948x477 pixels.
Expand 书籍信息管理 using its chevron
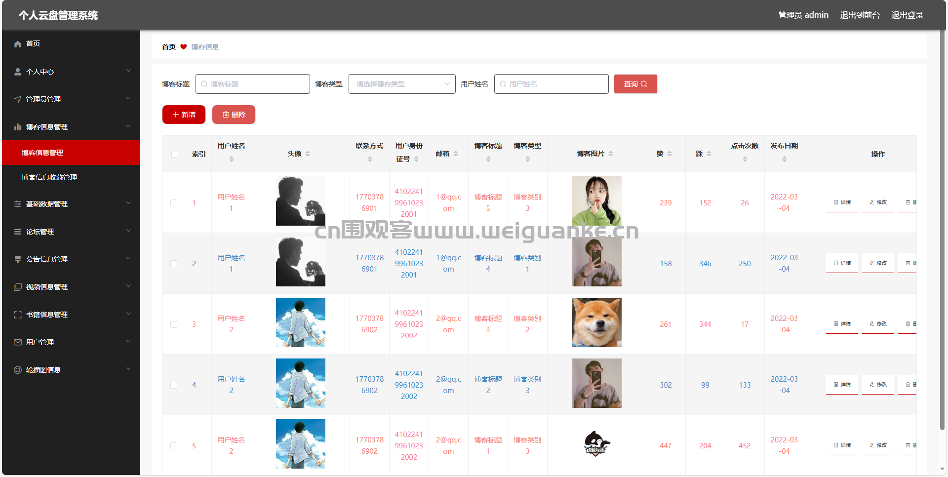pos(128,314)
